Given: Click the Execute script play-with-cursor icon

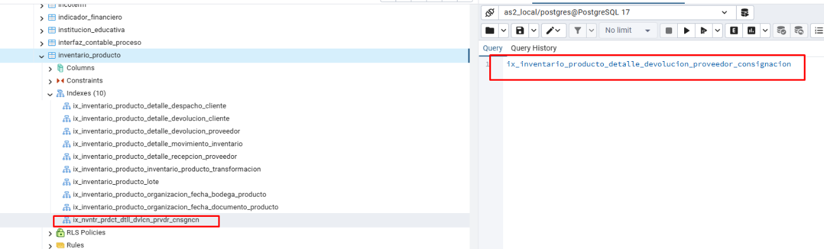Looking at the screenshot, I should [704, 30].
